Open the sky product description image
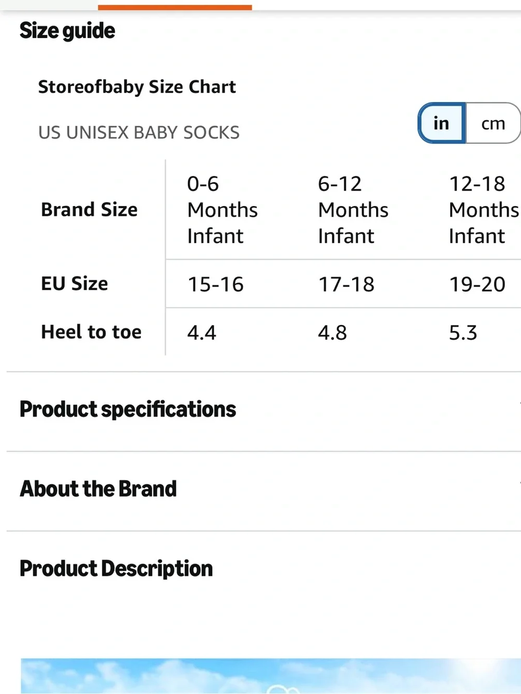This screenshot has height=694, width=521. point(271,676)
